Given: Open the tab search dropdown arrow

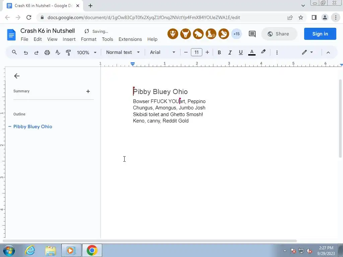Looking at the screenshot, I should coord(303,6).
